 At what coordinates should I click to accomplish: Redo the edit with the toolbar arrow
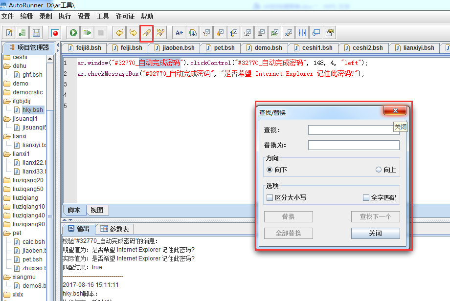[133, 33]
